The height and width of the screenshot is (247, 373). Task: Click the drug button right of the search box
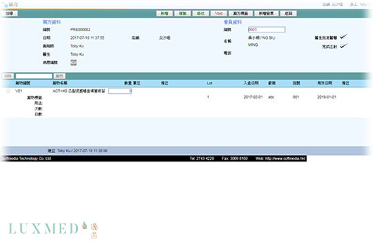59,76
